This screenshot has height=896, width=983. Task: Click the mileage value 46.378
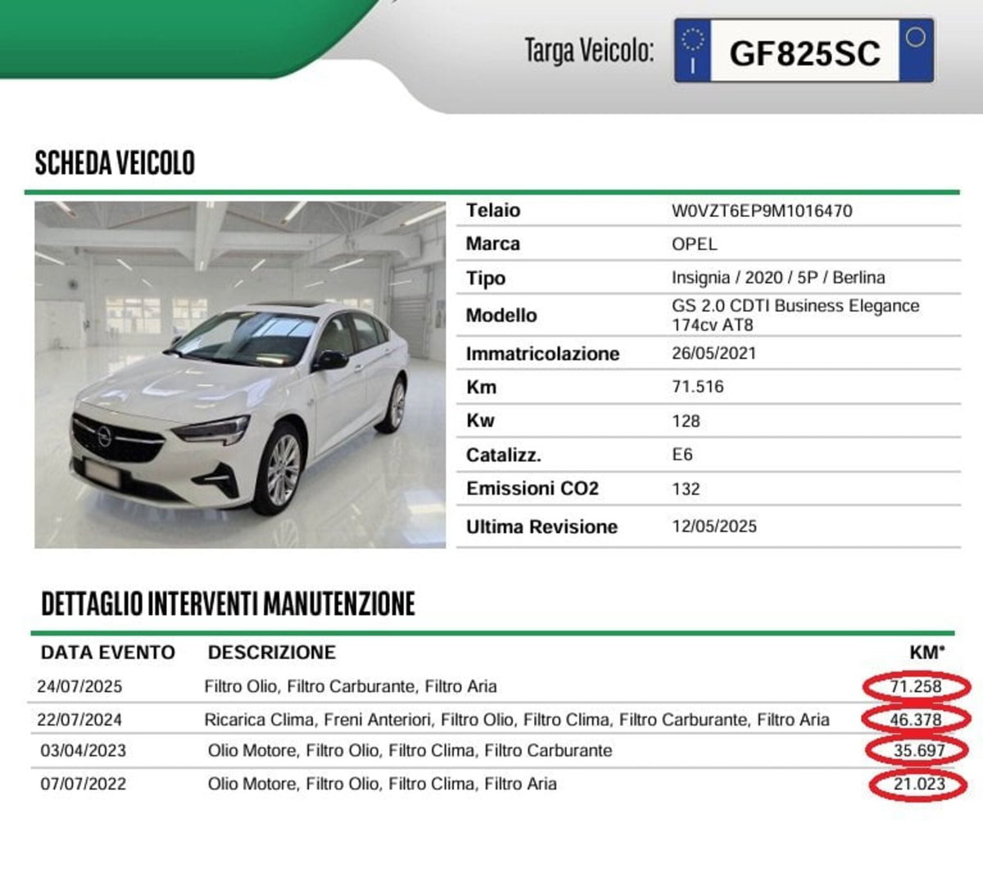coord(916,720)
